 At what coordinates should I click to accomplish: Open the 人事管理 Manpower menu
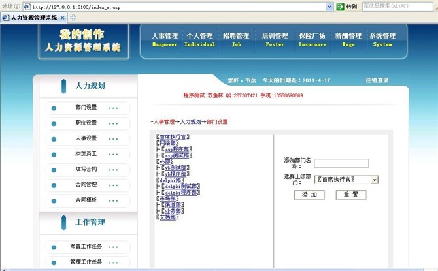click(x=164, y=40)
